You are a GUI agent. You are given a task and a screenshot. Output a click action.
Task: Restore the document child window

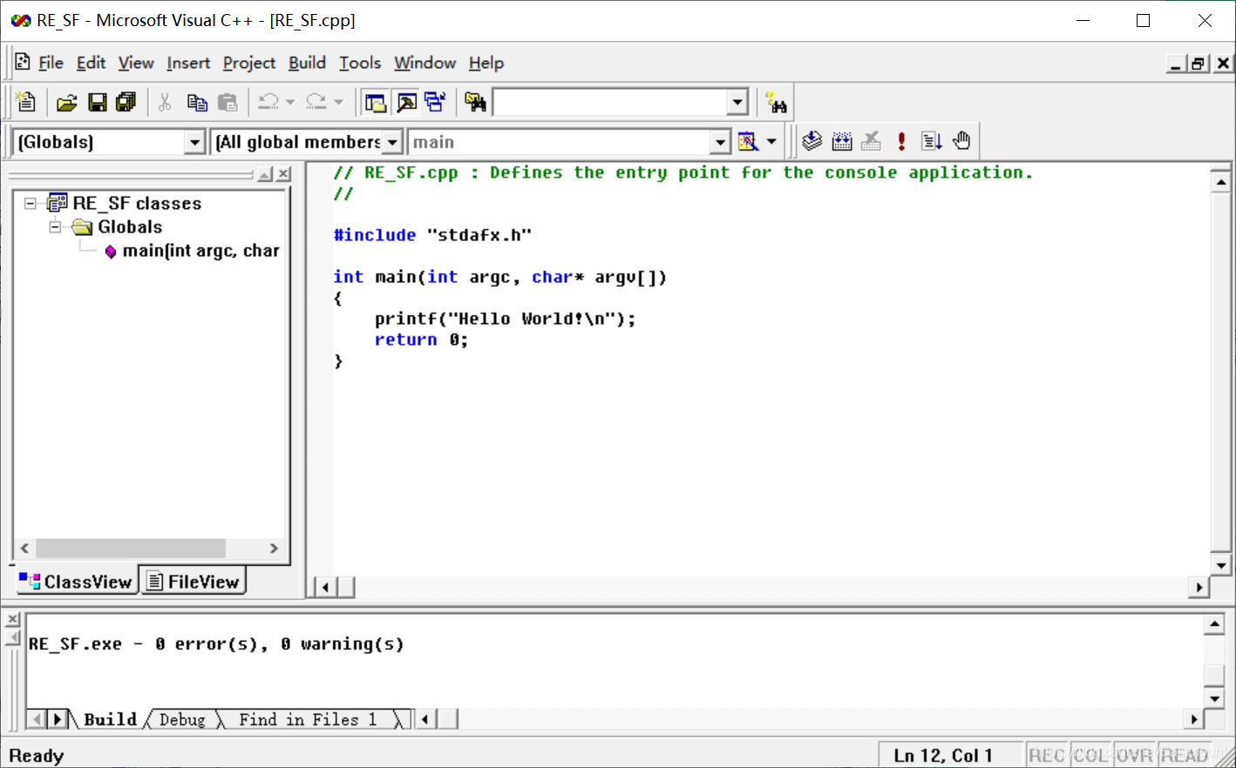(1199, 64)
